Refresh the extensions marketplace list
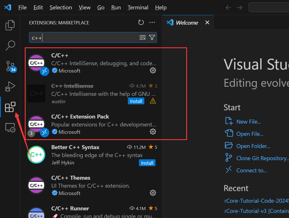Viewport: 289px width, 218px height. [141, 23]
